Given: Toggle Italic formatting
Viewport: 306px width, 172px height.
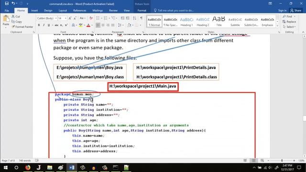Looking at the screenshot, I should (x=44, y=25).
